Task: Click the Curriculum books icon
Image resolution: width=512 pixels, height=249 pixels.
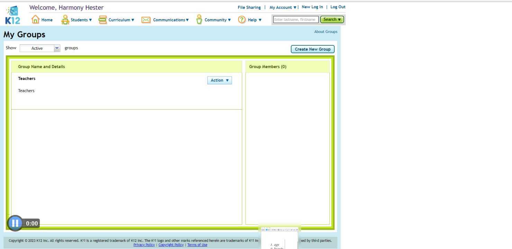Action: coord(102,19)
